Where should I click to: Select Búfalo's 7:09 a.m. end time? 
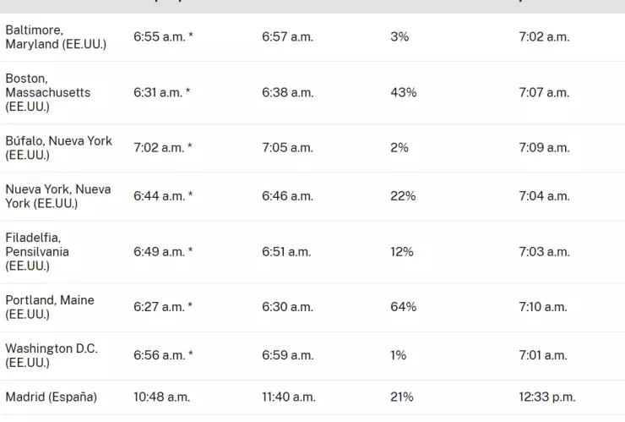click(x=544, y=148)
